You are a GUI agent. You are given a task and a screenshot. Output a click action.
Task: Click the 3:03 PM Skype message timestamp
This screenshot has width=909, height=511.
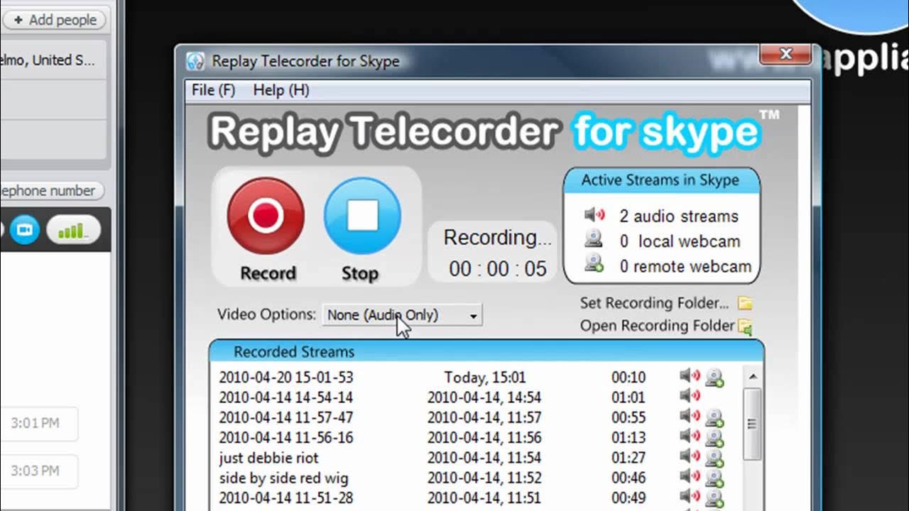(35, 471)
